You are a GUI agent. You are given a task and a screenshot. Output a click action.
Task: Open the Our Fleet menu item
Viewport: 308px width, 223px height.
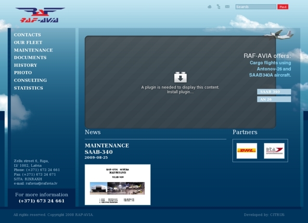click(28, 43)
